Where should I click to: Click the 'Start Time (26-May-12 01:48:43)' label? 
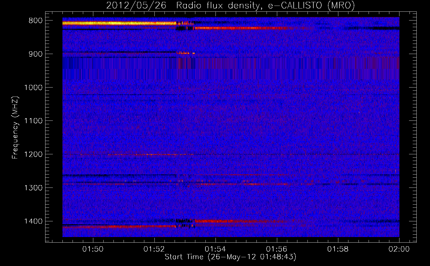tap(230, 257)
